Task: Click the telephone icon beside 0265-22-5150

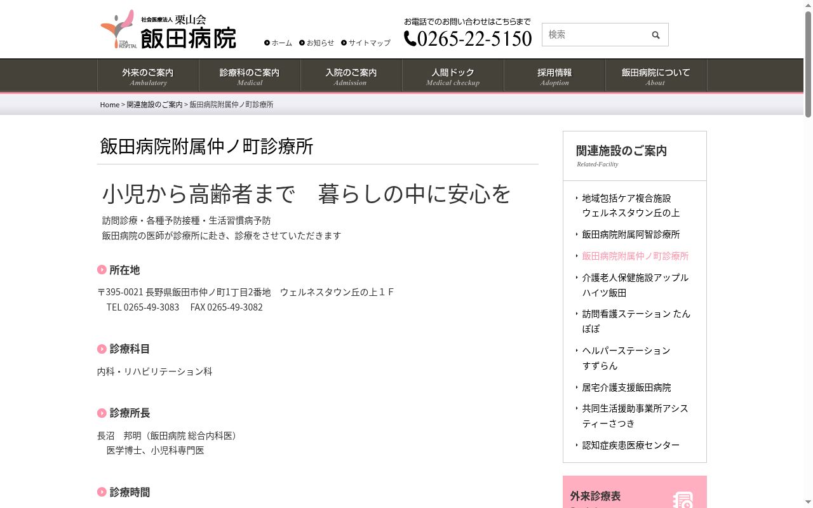Action: point(410,39)
